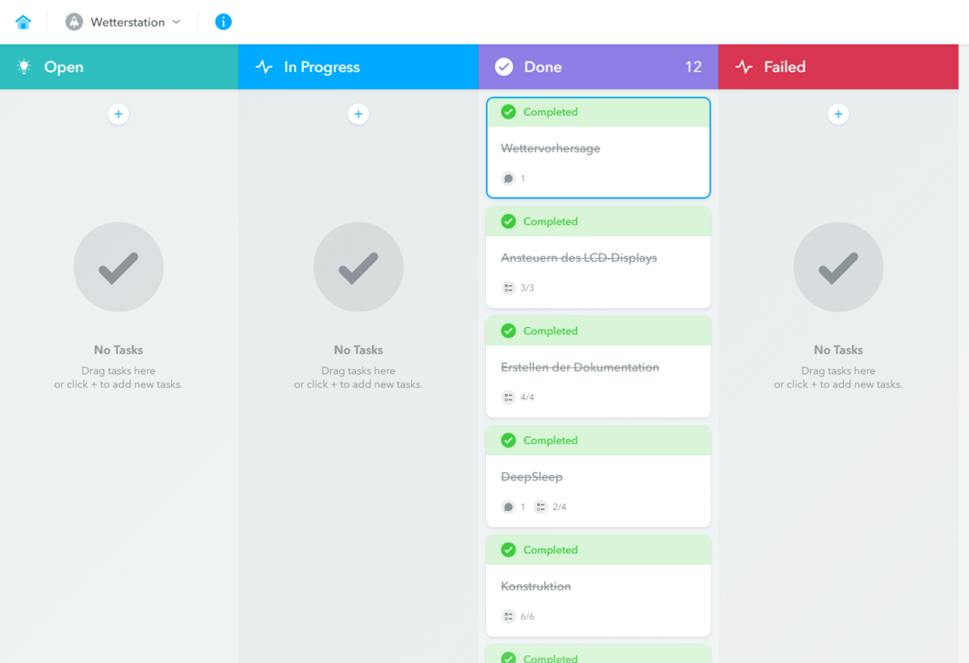Open the DeepSleep task card

click(x=531, y=477)
